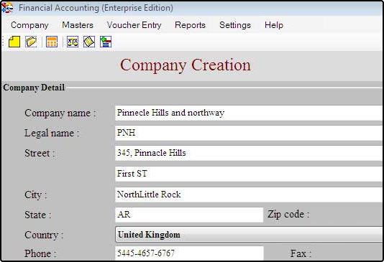Click the Legal name field containing PNH
Screen dimensions: 384x262
pyautogui.click(x=249, y=133)
